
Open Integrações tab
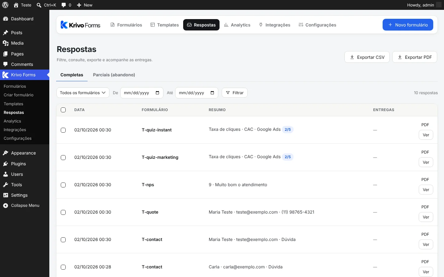pyautogui.click(x=274, y=25)
